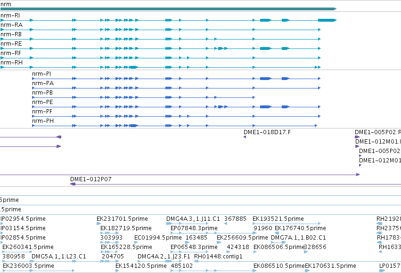Click IP03154.5prime EST label
401x273 pixels.
coord(23,228)
